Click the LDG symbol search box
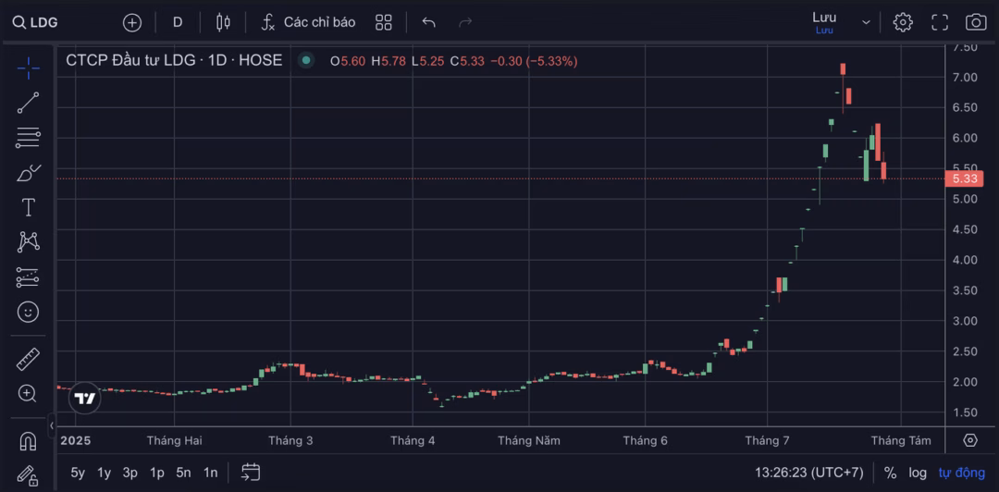The height and width of the screenshot is (492, 999). tap(37, 22)
